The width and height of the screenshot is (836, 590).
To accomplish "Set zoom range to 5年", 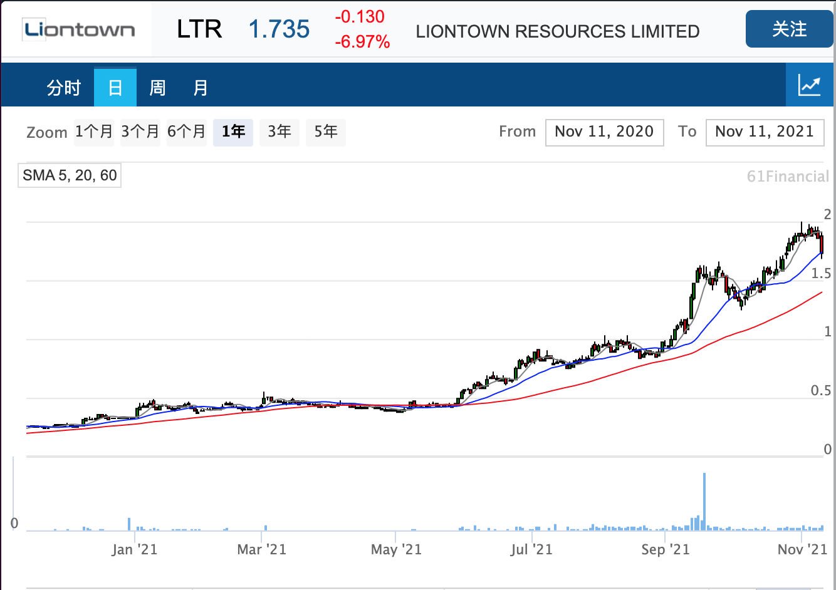I will click(x=326, y=132).
